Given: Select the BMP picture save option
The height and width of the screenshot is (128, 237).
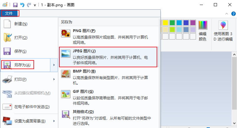Looking at the screenshot, I should [x=108, y=77].
